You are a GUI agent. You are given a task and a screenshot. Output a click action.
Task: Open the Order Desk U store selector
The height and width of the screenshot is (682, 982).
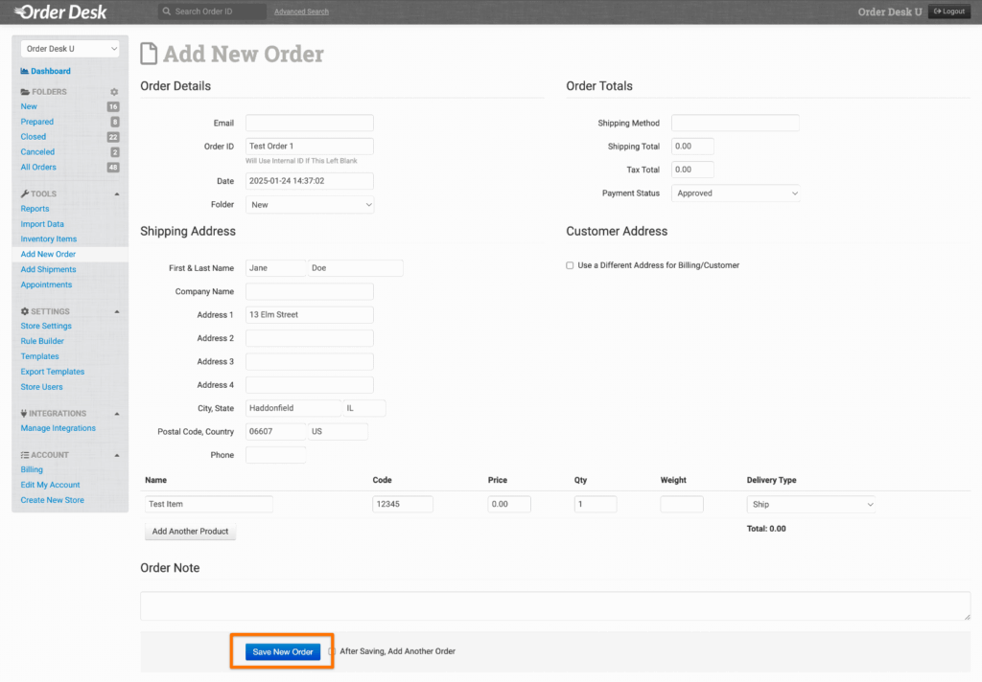(70, 49)
